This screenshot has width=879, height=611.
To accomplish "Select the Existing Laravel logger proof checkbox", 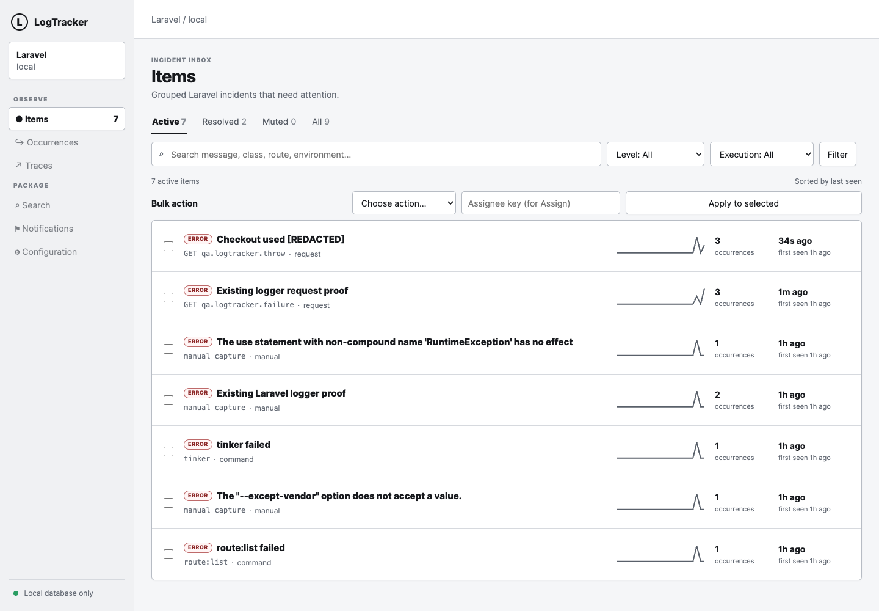I will point(168,400).
